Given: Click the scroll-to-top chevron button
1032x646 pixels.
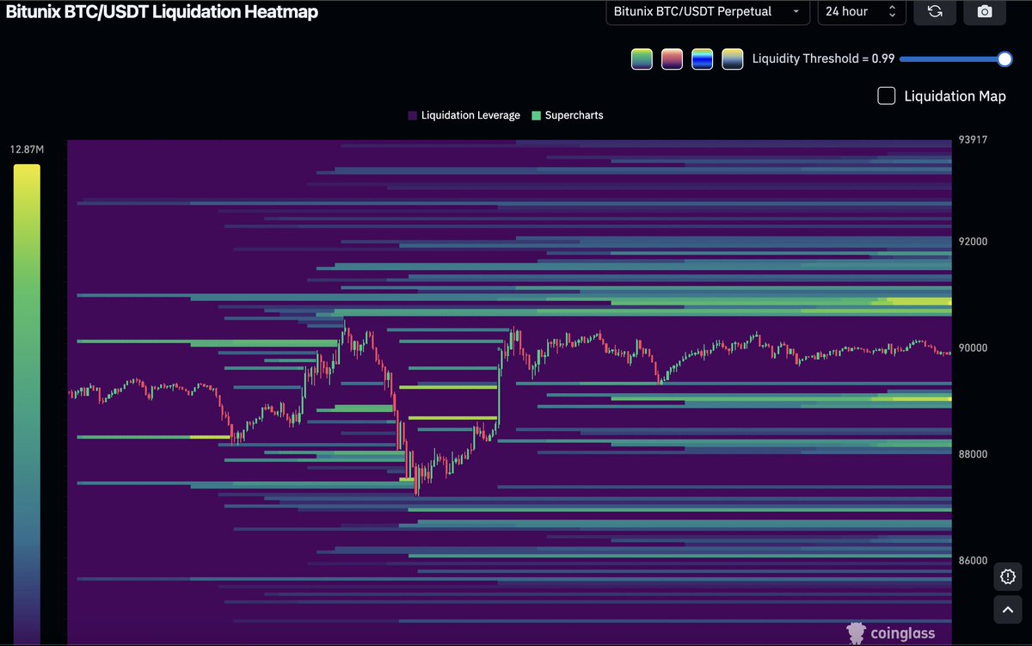Looking at the screenshot, I should point(1007,610).
